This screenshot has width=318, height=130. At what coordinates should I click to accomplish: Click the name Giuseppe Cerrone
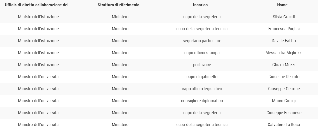[x=284, y=89]
